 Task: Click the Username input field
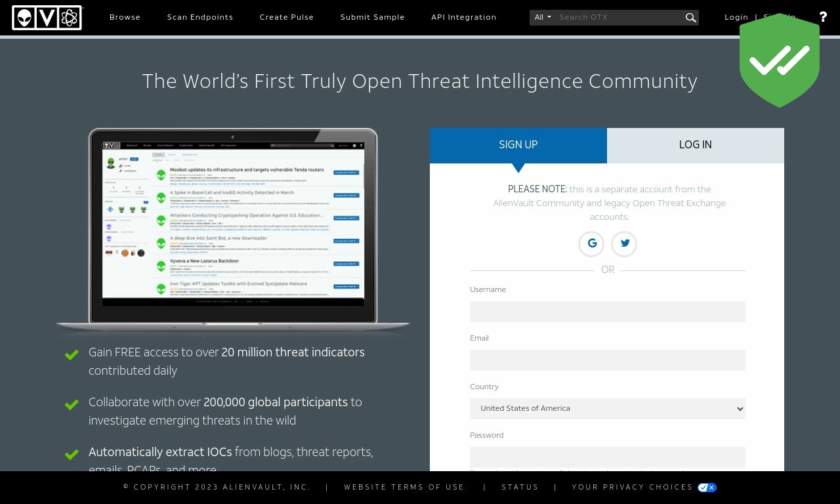(x=608, y=312)
